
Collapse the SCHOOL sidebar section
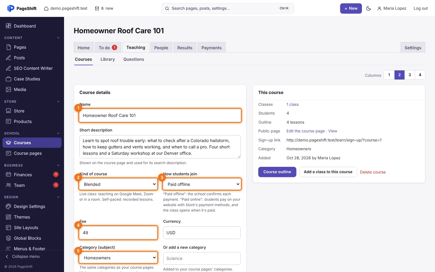(58, 133)
